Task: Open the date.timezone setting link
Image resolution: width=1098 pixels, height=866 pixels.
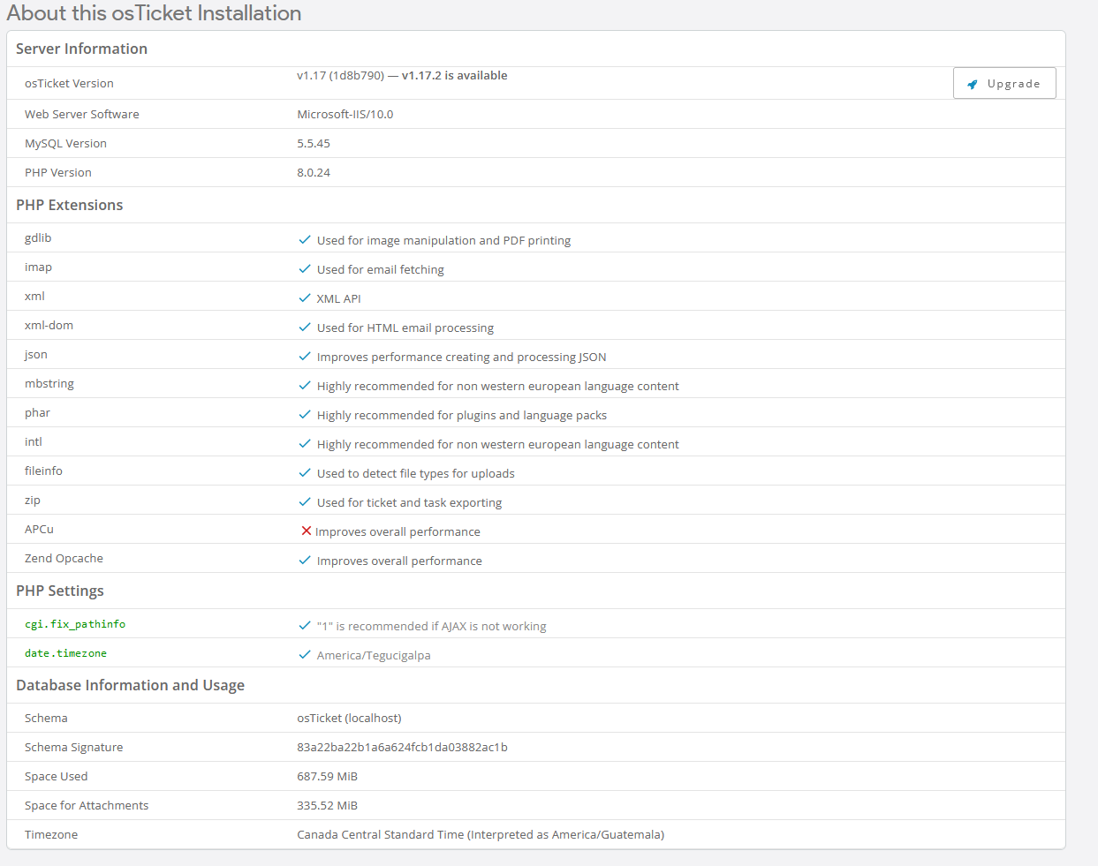Action: [x=65, y=653]
